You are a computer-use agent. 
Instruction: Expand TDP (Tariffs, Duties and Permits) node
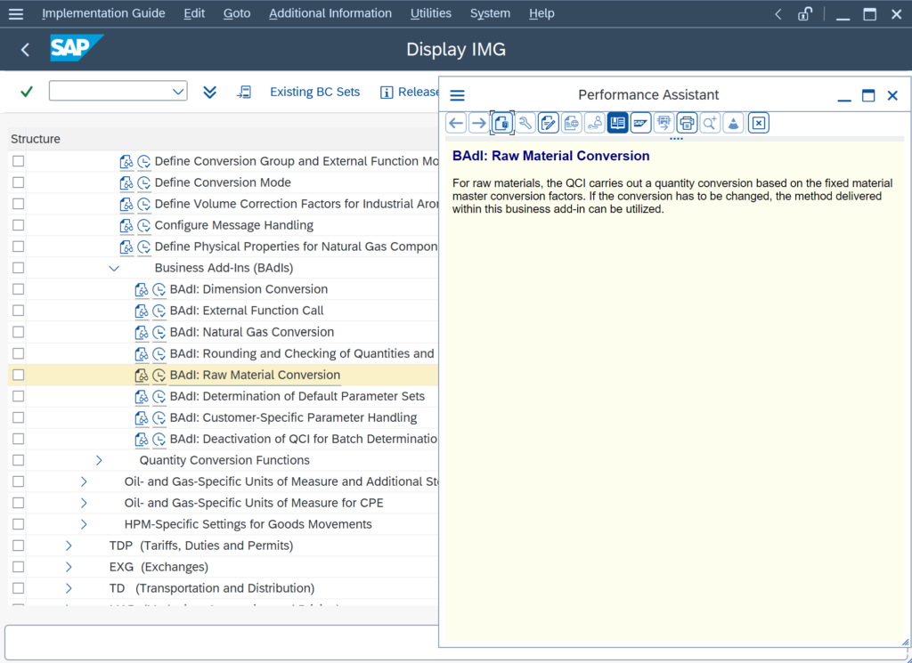point(69,546)
